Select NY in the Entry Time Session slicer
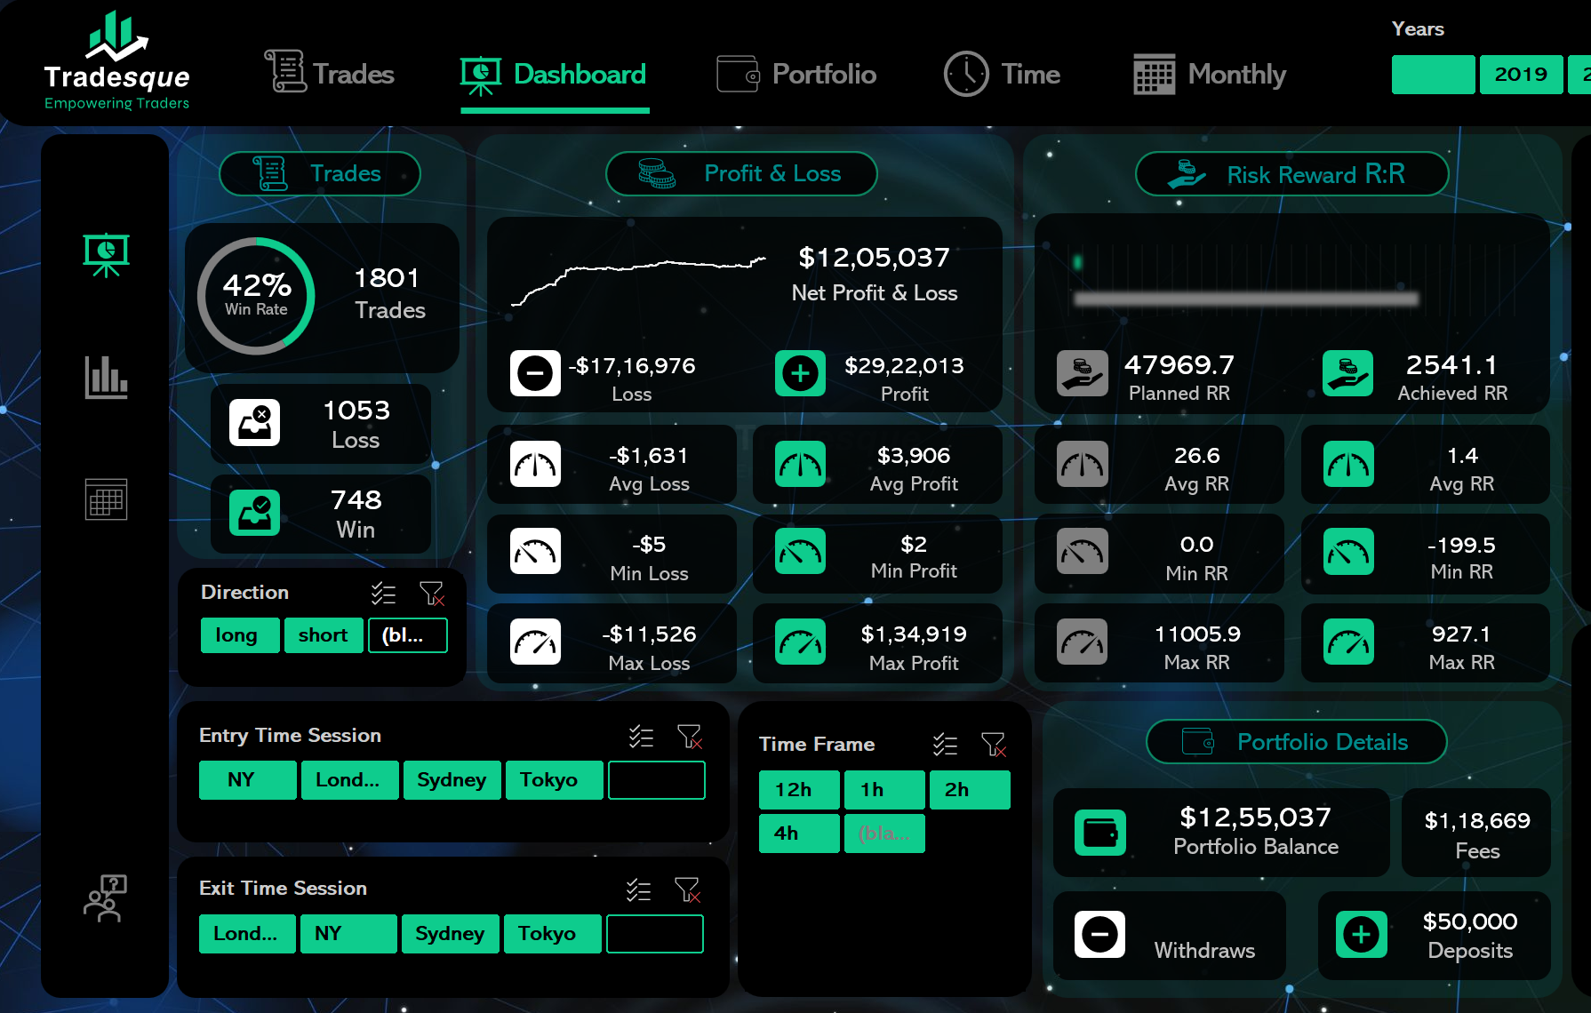1591x1013 pixels. [x=248, y=780]
